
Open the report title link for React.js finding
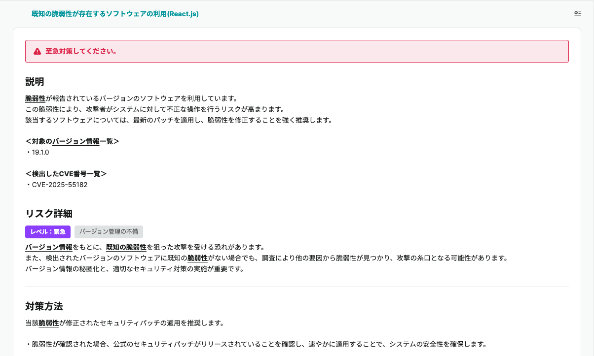pyautogui.click(x=114, y=14)
